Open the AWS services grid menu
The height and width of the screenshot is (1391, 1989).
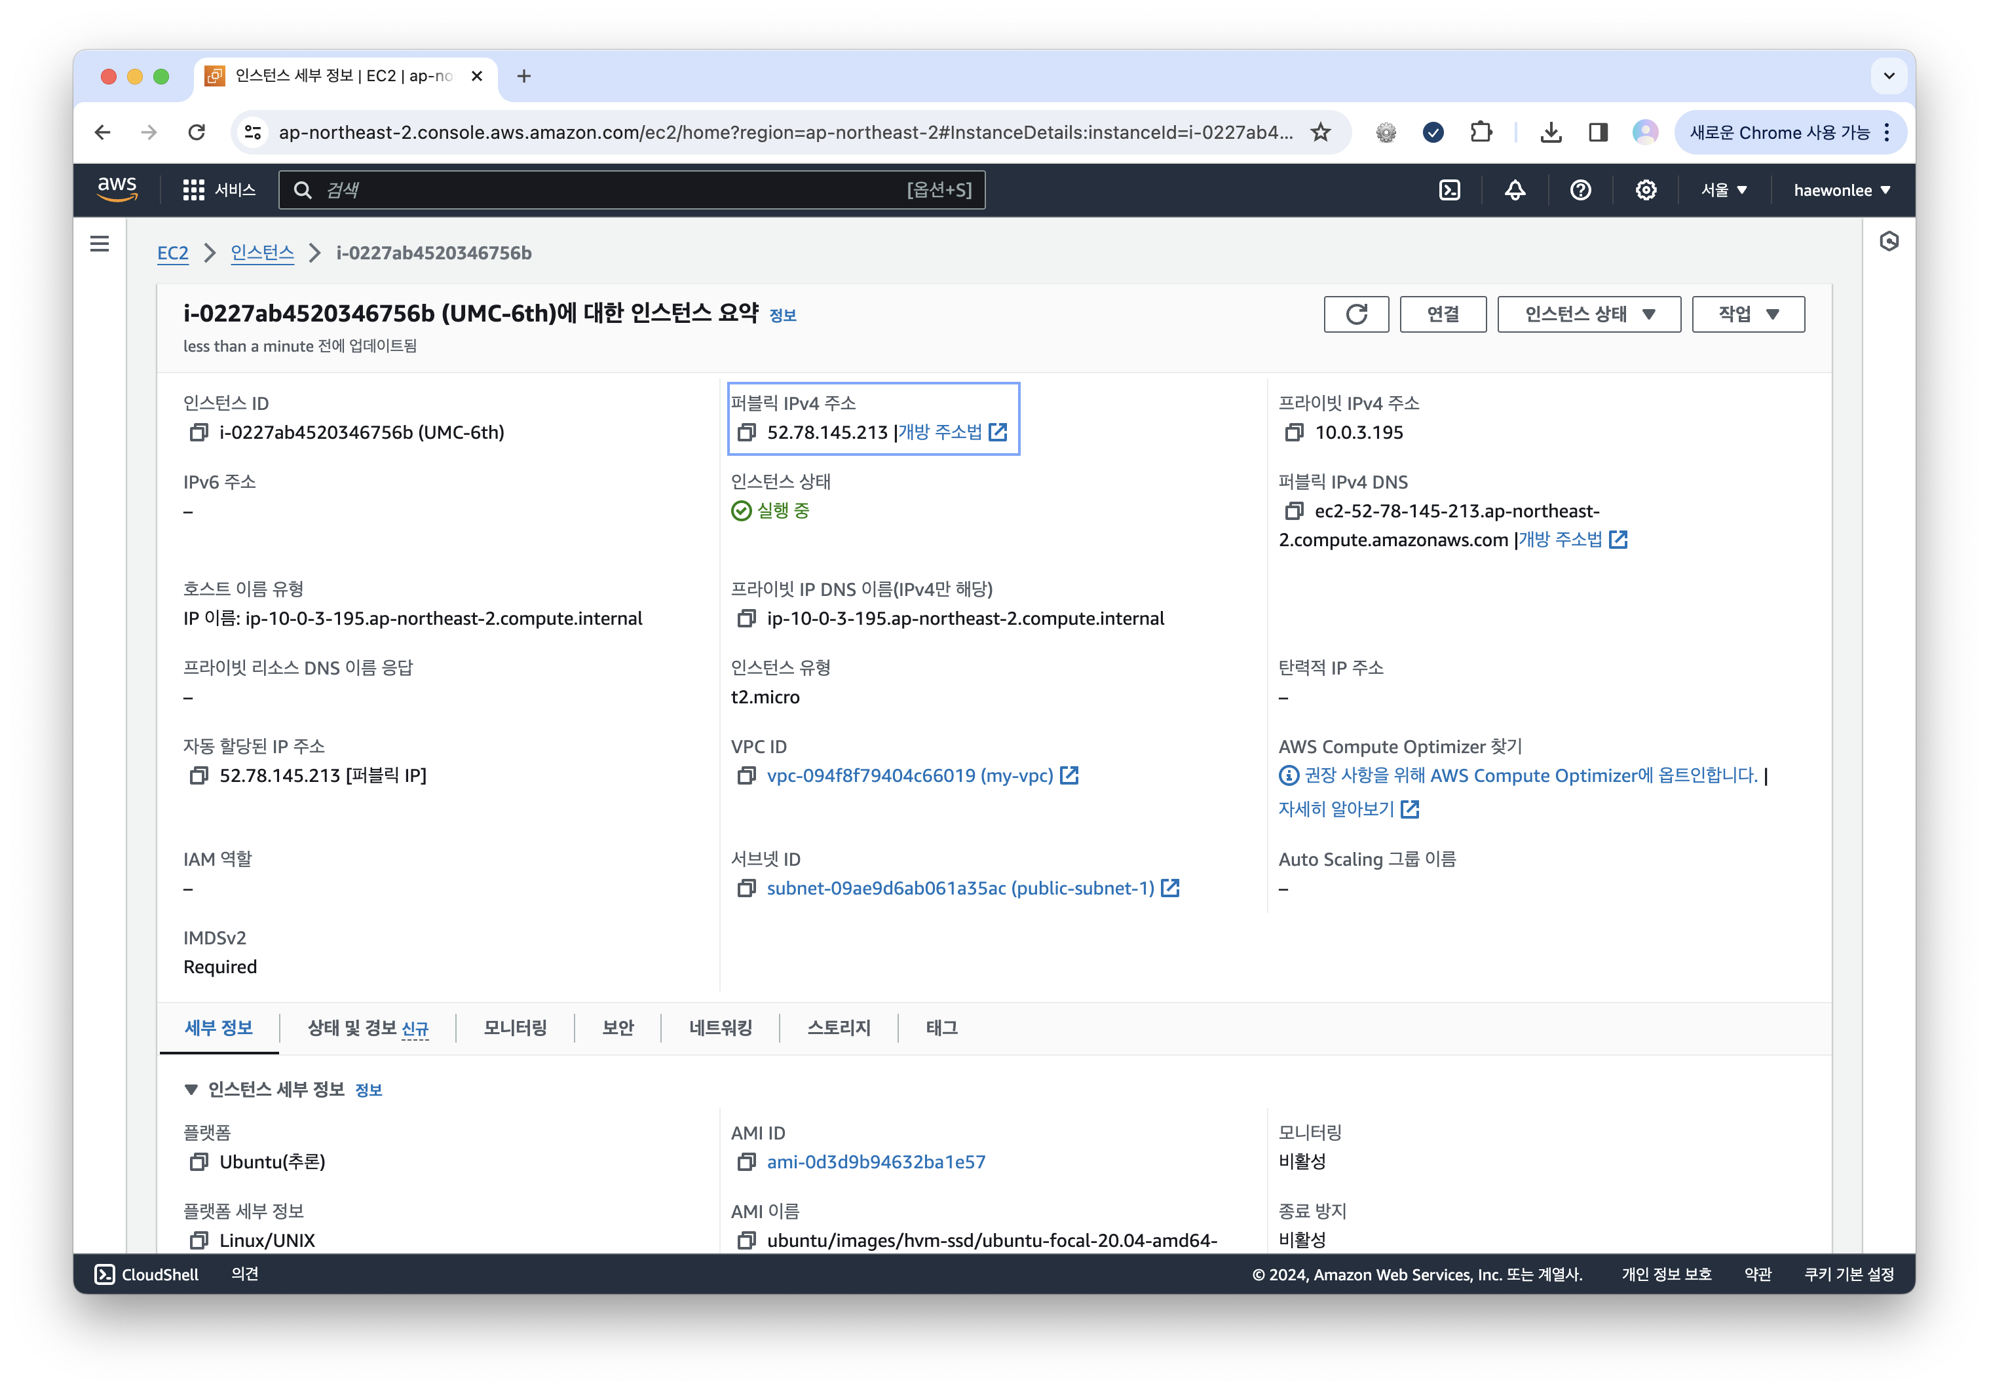193,190
